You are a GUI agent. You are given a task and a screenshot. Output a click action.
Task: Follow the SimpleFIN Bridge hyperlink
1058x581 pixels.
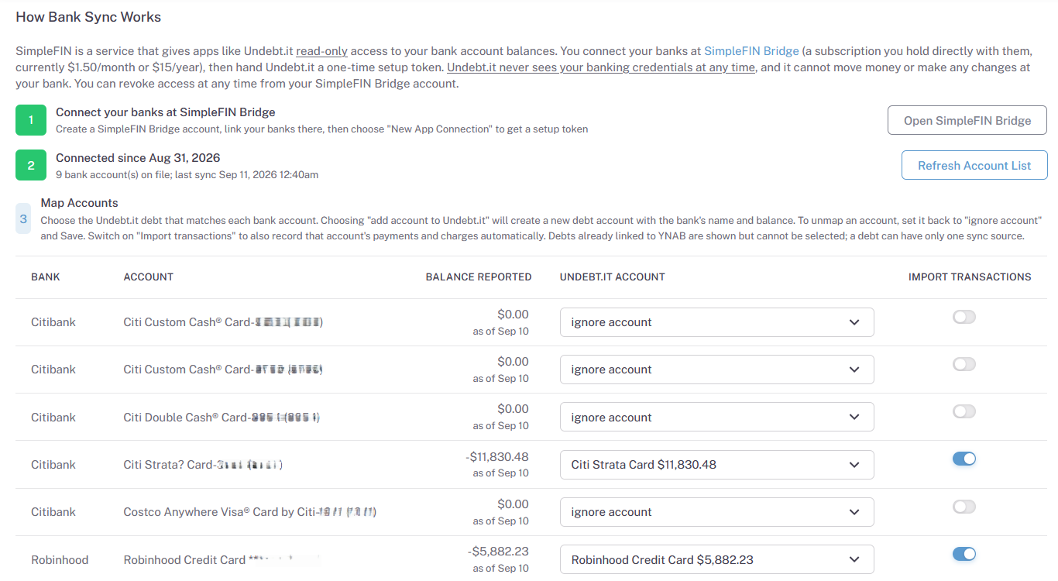click(751, 51)
